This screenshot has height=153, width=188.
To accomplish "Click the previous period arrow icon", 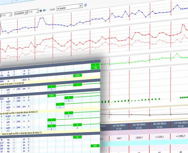I will pyautogui.click(x=41, y=11).
